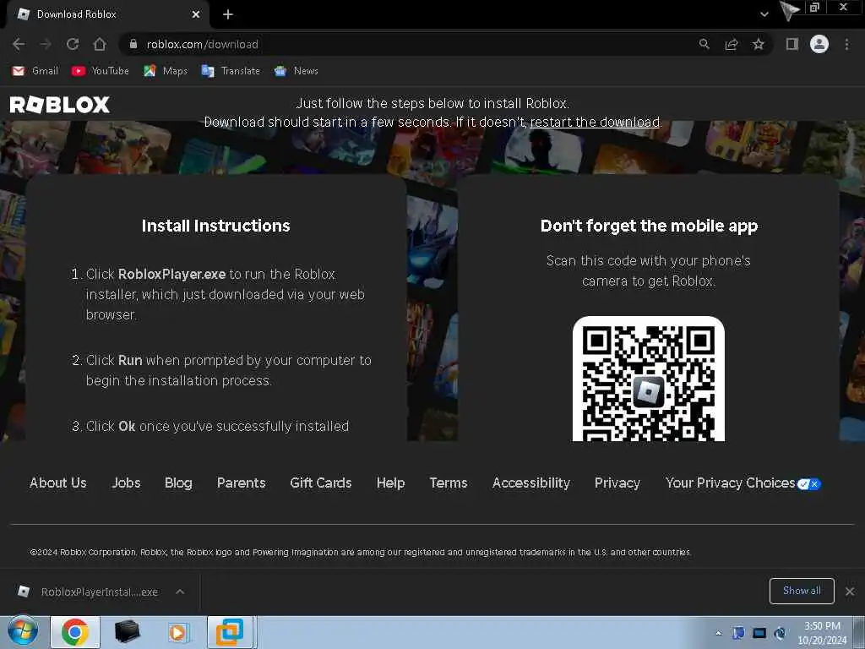Open the Maps bookmark

166,71
